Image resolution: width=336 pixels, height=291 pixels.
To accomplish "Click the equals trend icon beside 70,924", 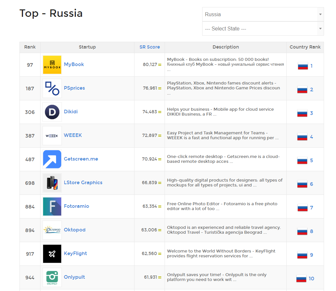I will click(160, 159).
